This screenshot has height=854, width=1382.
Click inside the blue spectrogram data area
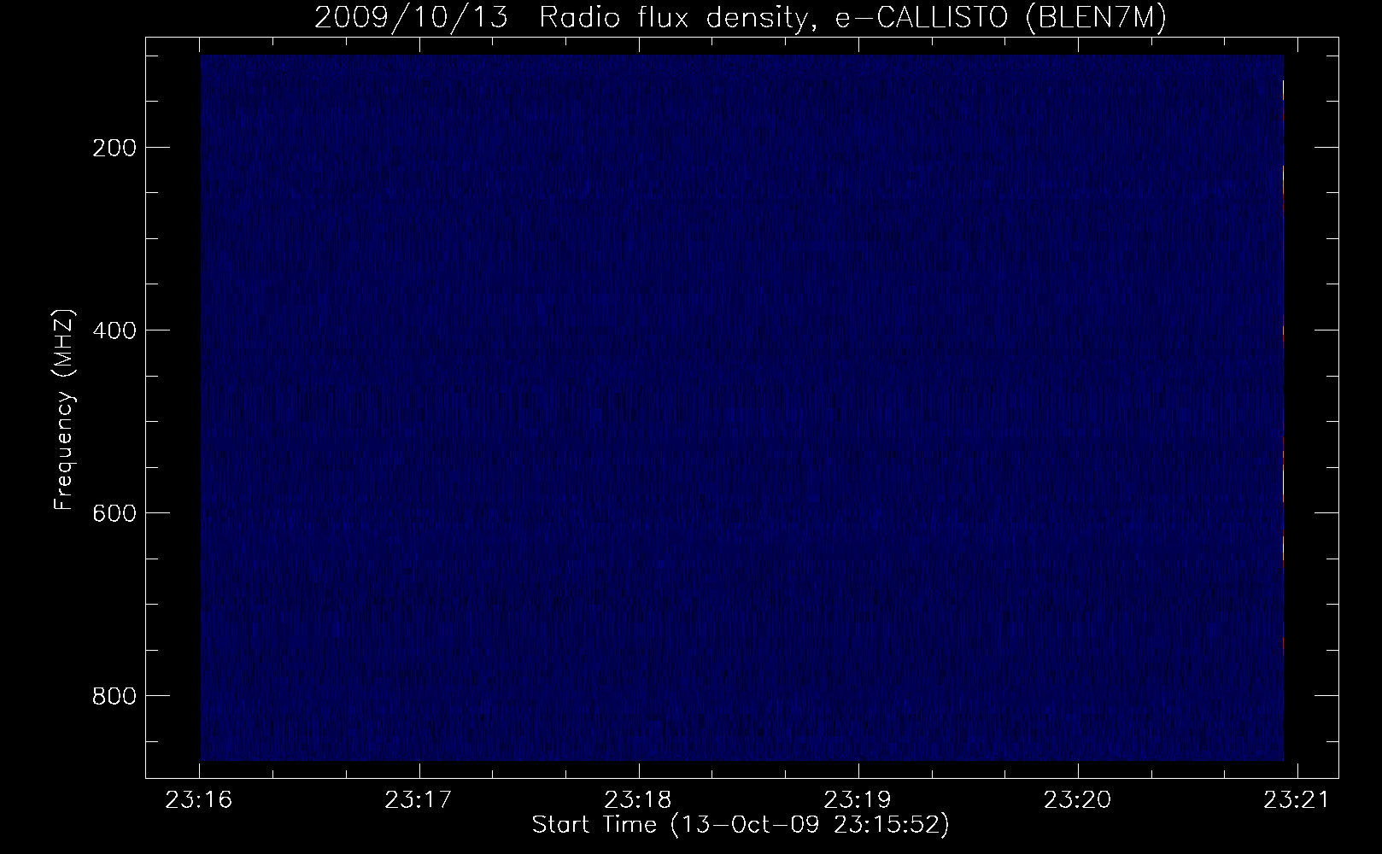(x=742, y=407)
